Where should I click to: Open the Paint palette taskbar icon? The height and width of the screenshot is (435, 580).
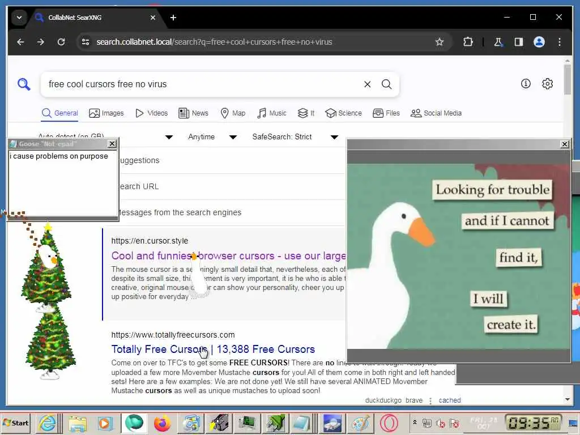coord(360,423)
